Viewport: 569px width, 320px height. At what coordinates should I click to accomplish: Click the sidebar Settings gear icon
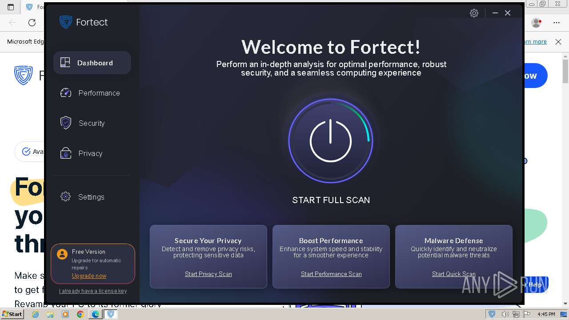tap(65, 197)
